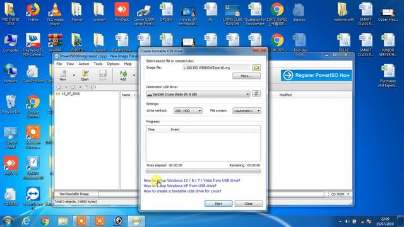Open SMART Notebook desktop icon
Viewport: 404px width, 227px height.
[x=33, y=168]
